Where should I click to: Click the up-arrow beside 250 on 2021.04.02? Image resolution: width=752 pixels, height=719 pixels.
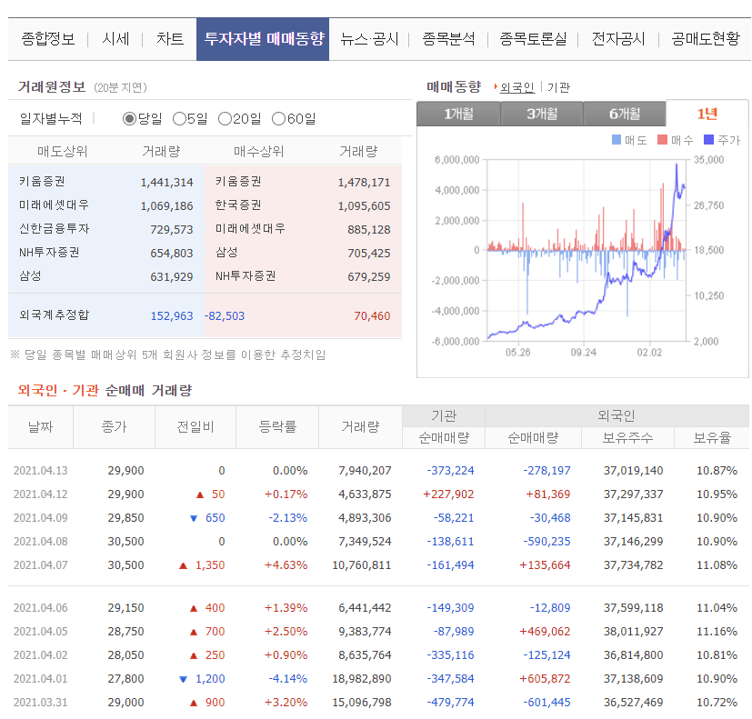pyautogui.click(x=194, y=655)
